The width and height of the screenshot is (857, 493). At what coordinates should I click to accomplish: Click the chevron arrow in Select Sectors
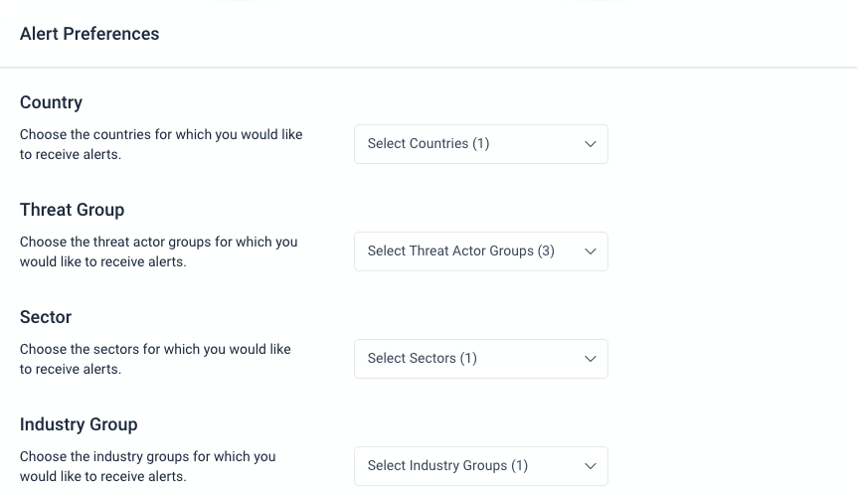[x=590, y=359]
